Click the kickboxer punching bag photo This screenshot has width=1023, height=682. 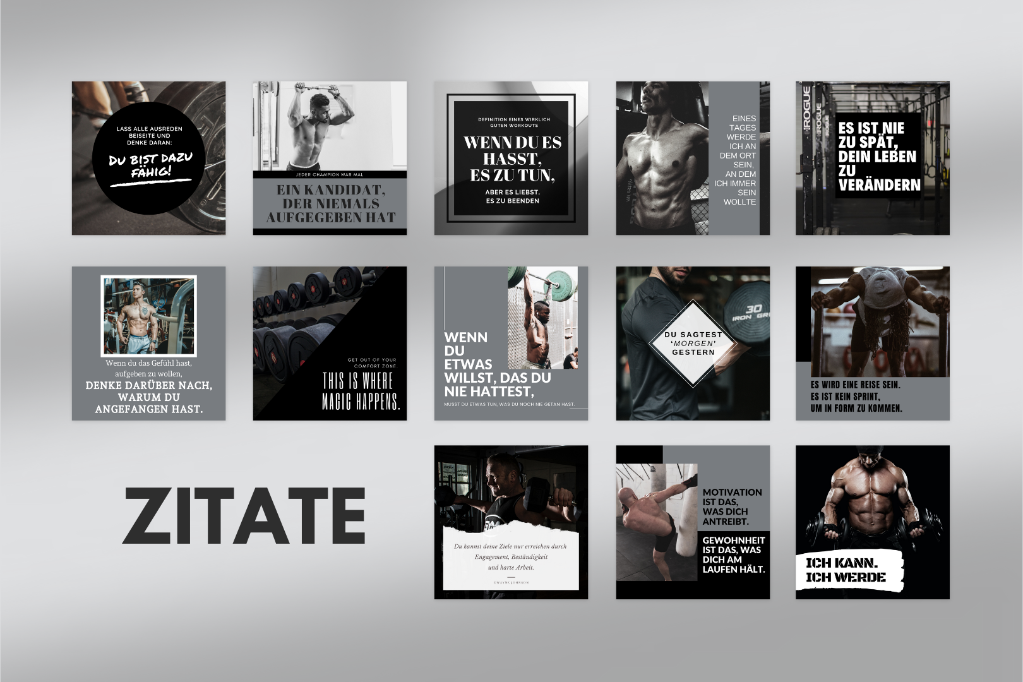657,522
